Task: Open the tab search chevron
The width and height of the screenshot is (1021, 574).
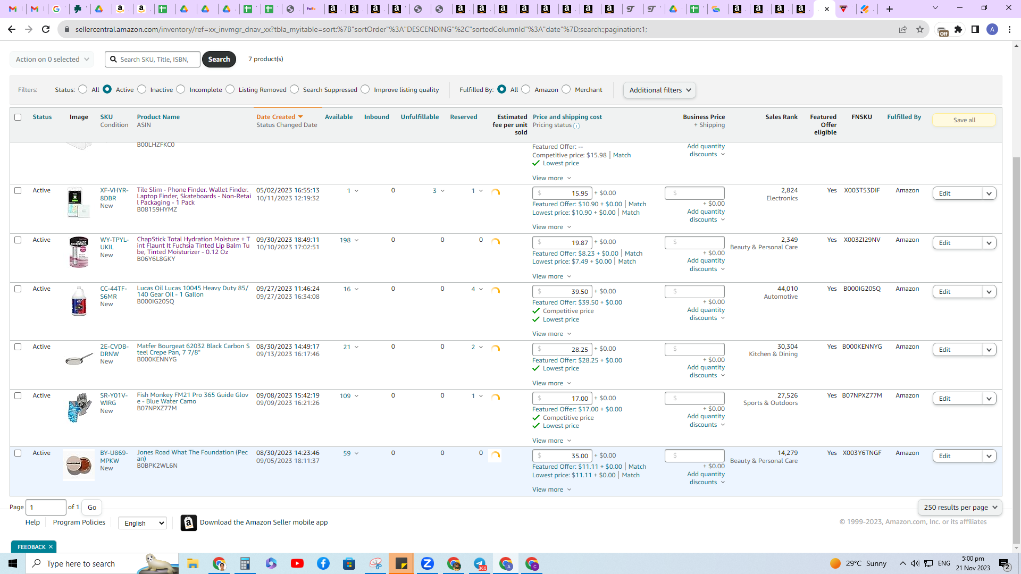Action: point(935,8)
